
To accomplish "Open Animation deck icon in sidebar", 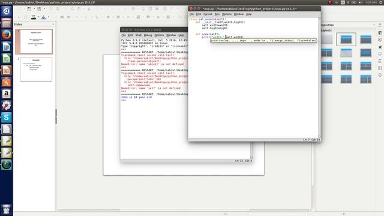I will click(380, 47).
